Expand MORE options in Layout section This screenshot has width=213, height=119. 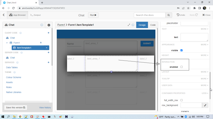pos(204,72)
